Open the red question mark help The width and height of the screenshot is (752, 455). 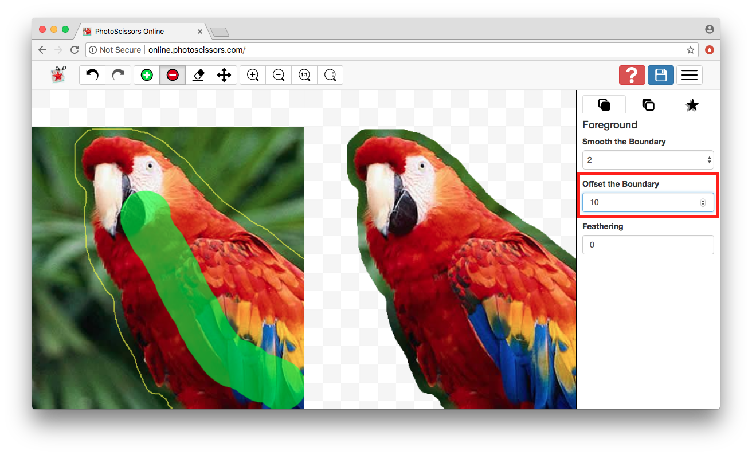pos(632,75)
